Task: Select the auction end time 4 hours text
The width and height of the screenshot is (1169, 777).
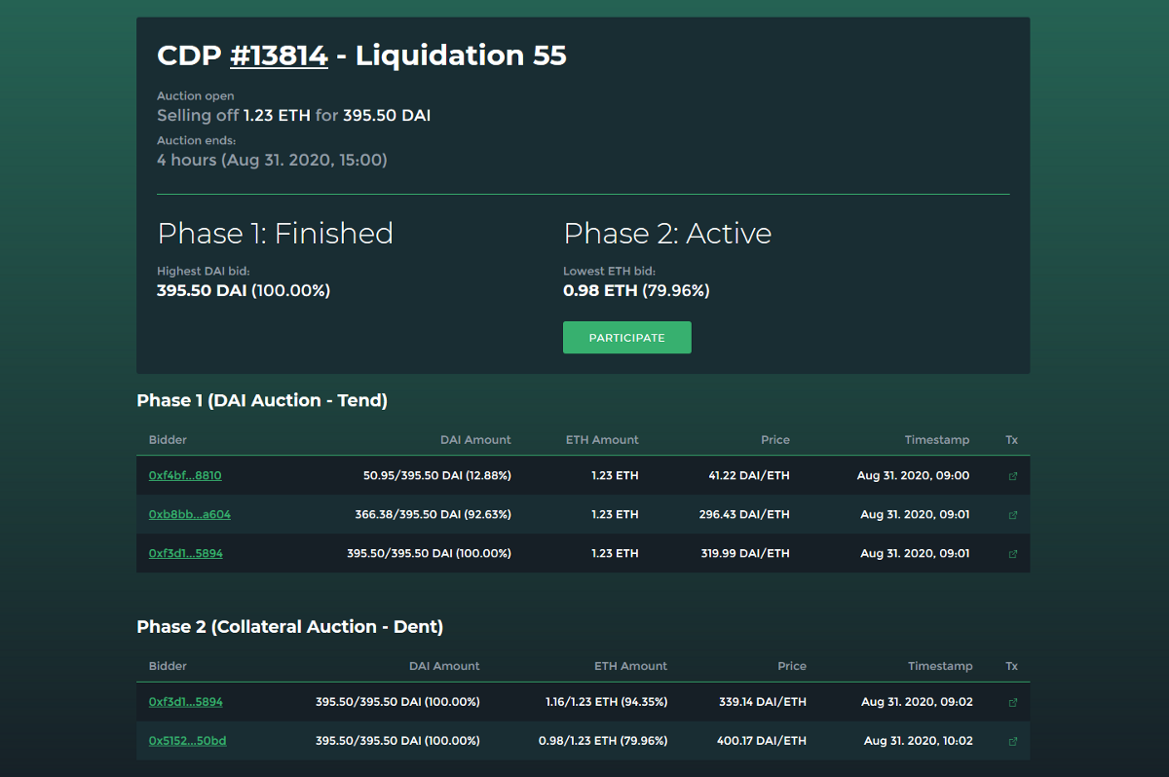Action: [x=272, y=160]
